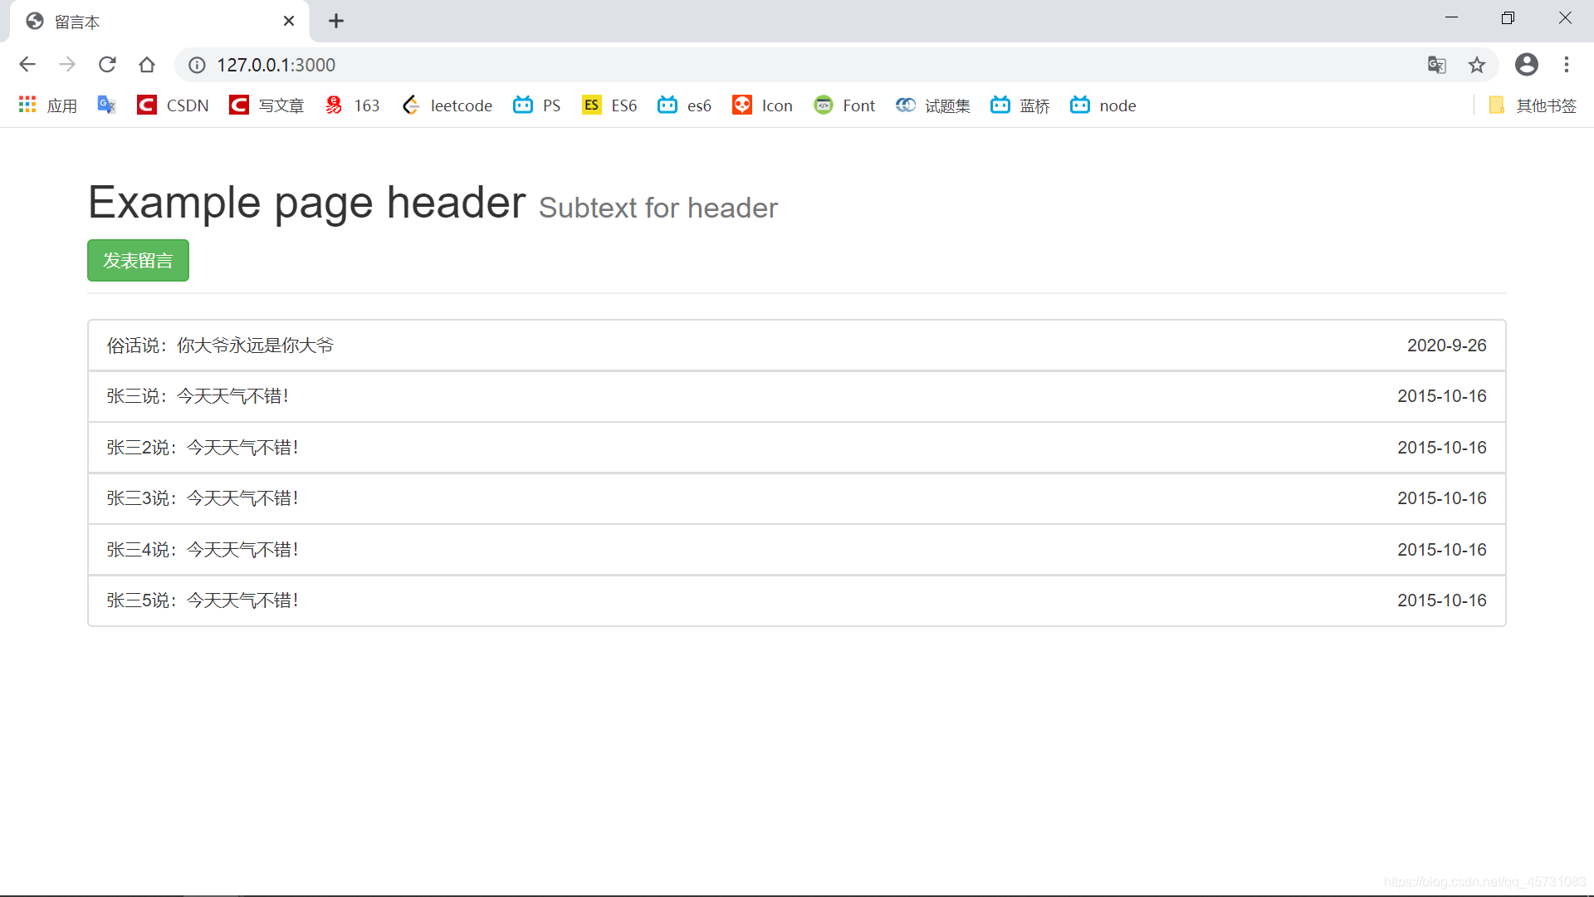
Task: Click the browser back button
Action: [27, 65]
